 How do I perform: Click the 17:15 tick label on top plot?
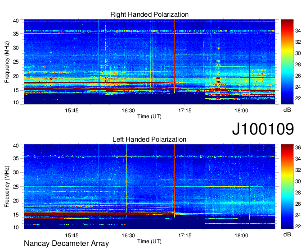point(185,111)
